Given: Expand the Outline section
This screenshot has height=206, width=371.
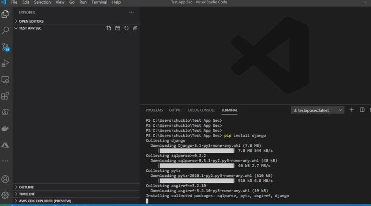Looking at the screenshot, I should 76,187.
